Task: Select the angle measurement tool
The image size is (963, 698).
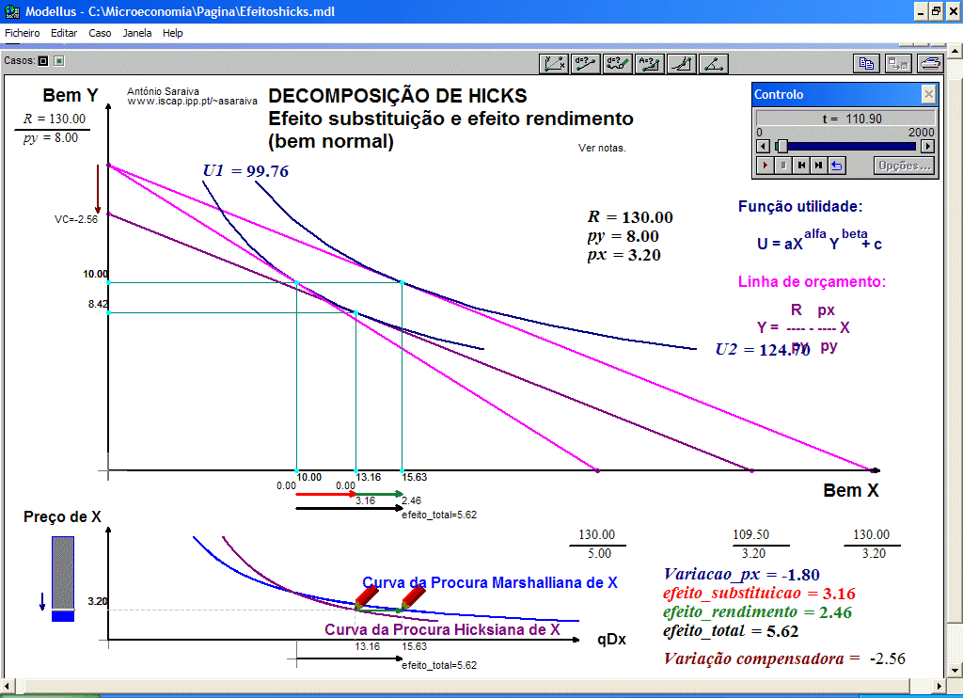Action: pyautogui.click(x=713, y=63)
